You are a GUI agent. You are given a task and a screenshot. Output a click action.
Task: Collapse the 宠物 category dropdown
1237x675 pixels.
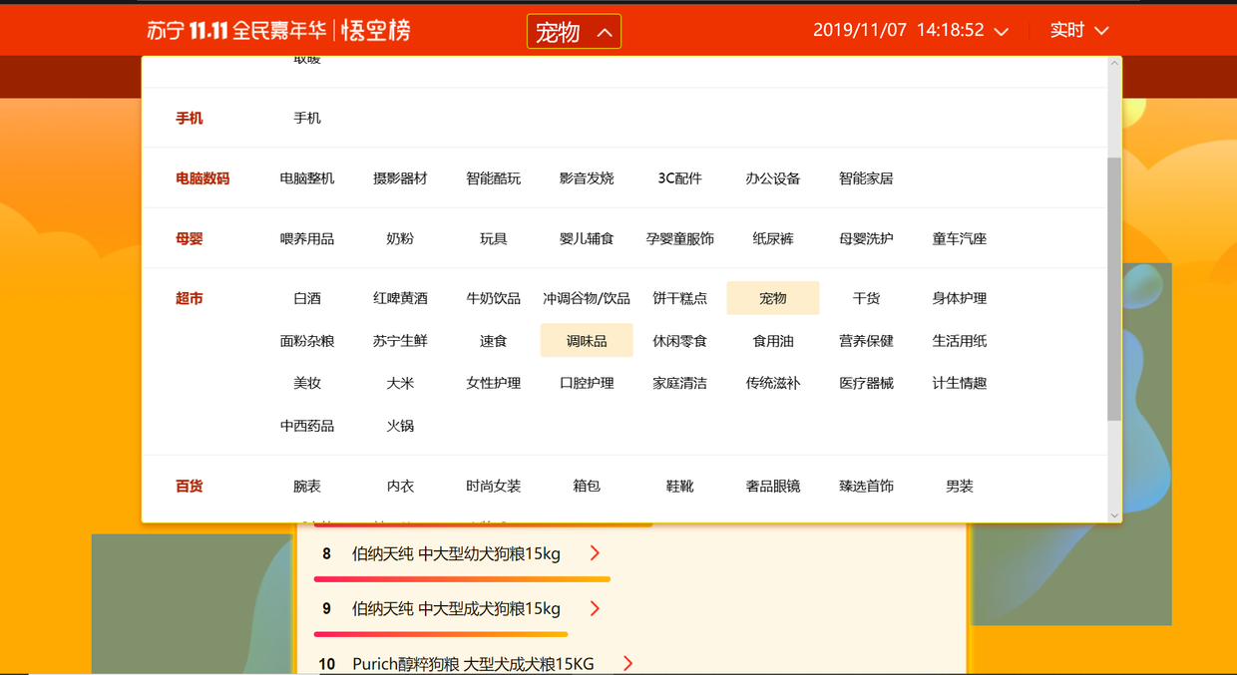(x=574, y=32)
